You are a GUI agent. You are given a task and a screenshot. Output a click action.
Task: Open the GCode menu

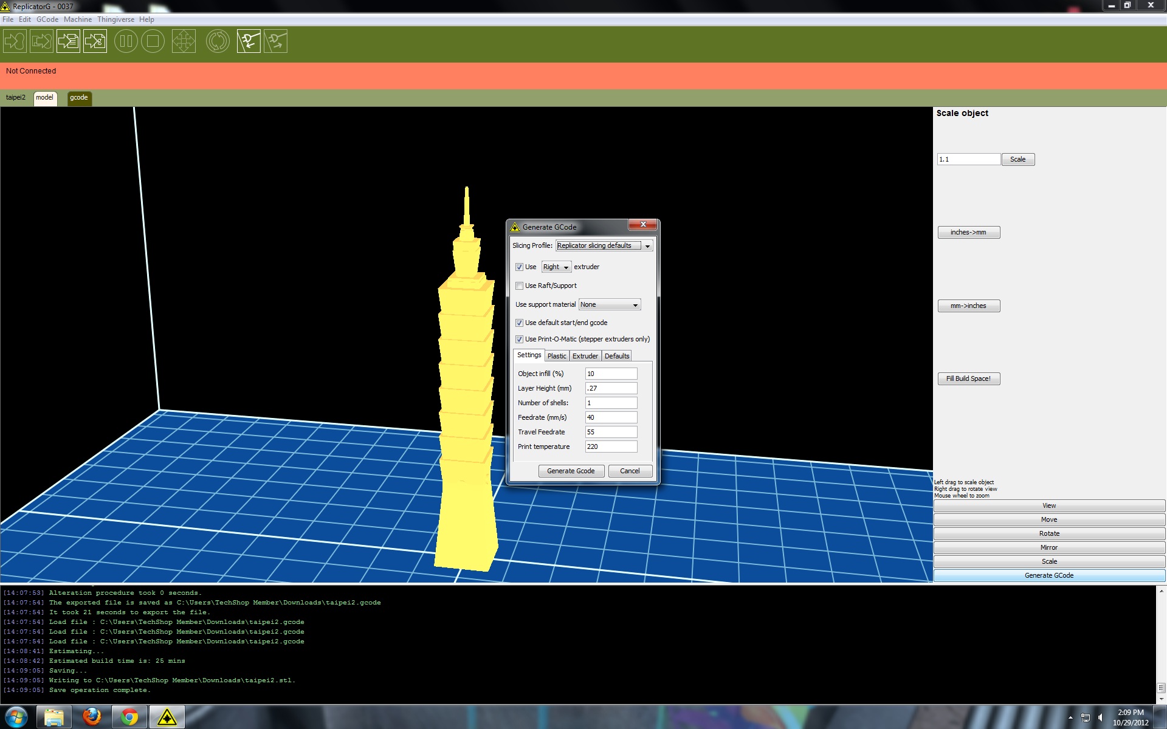click(x=47, y=19)
